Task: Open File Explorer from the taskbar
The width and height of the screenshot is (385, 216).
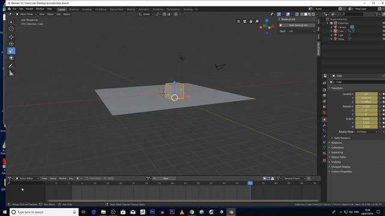Action: [103, 212]
